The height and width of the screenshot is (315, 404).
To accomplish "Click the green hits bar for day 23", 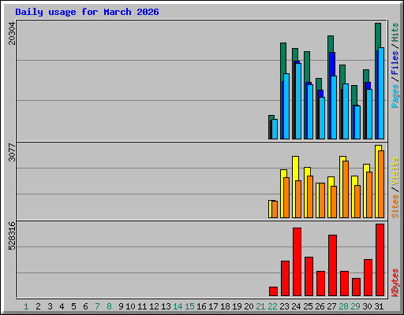I will point(283,57).
